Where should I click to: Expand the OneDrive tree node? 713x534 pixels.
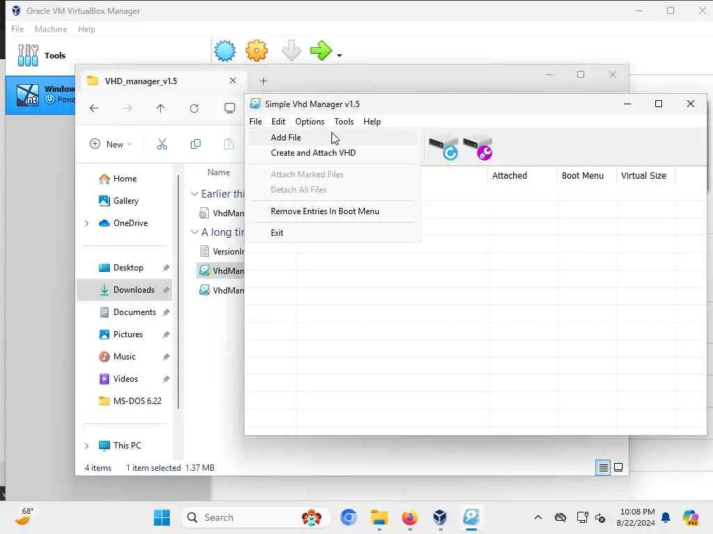coord(87,223)
